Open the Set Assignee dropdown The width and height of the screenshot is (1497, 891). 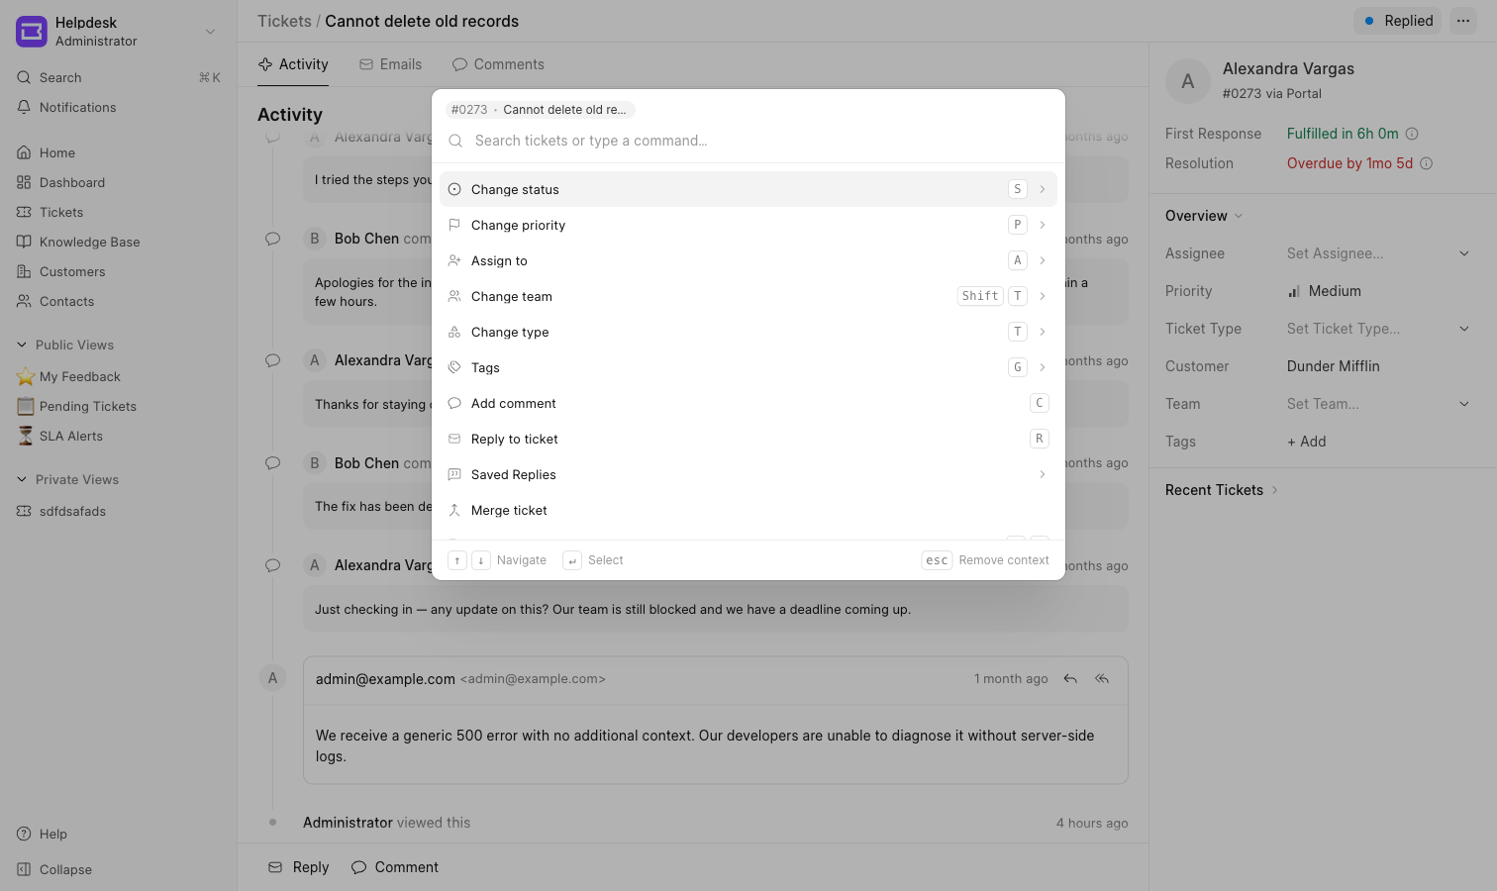[1378, 253]
